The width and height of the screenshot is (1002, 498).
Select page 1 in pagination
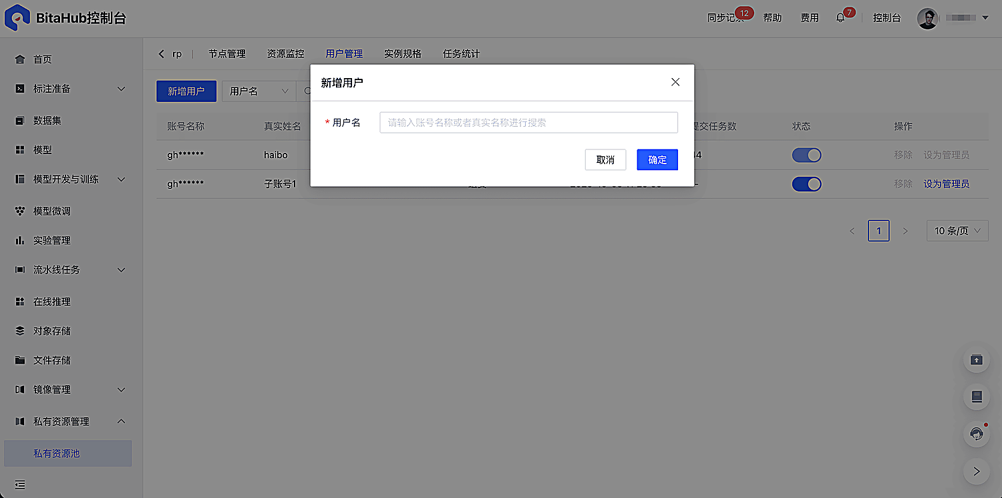pos(878,231)
